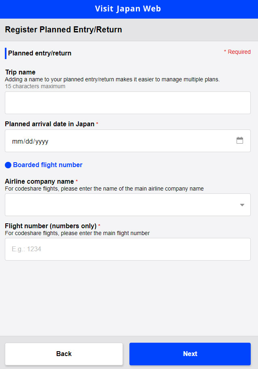Click the Planned arrival date field
258x369 pixels.
(121, 141)
